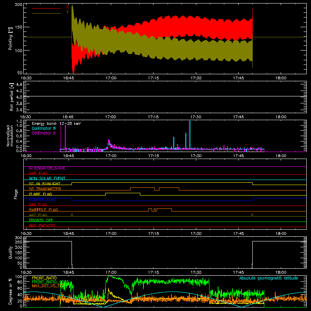
Task: Select the 'Collimator 9' legend entry
Action: click(44, 133)
